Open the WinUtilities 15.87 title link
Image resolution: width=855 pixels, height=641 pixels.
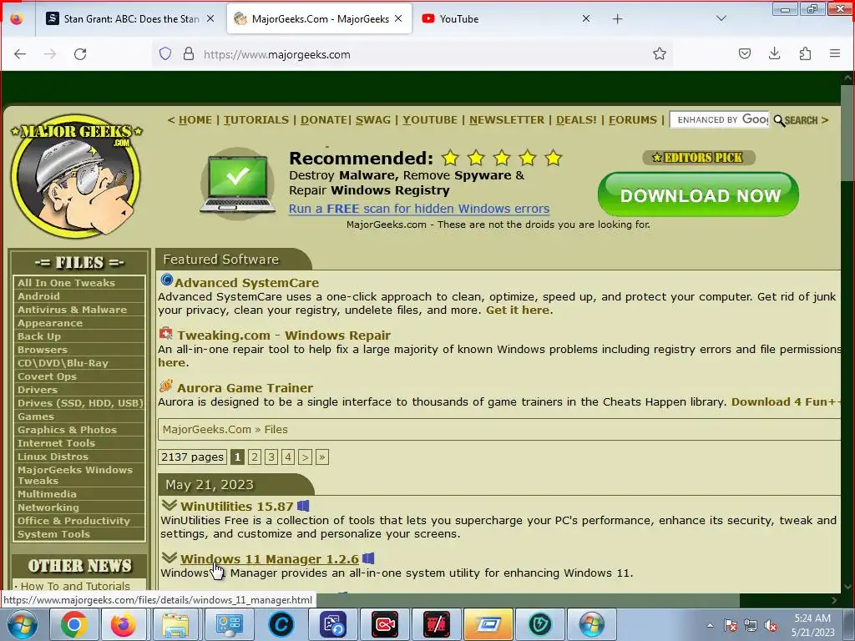236,507
